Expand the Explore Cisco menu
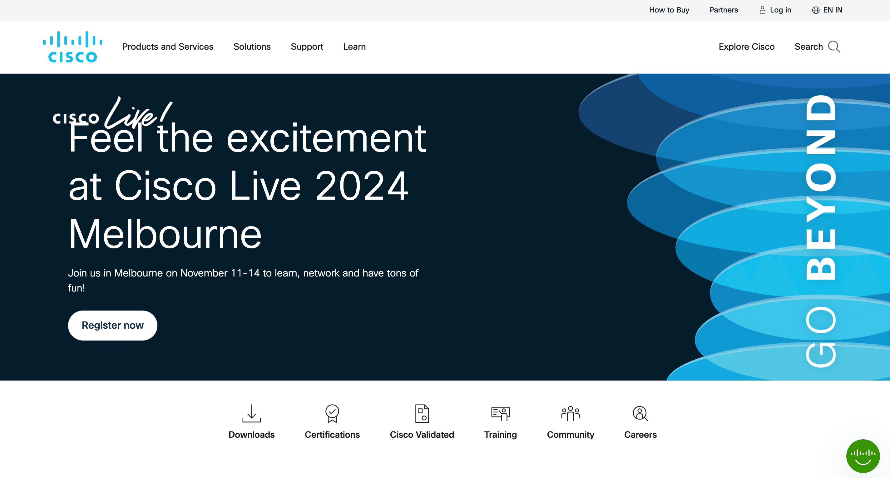This screenshot has width=890, height=478. click(746, 47)
